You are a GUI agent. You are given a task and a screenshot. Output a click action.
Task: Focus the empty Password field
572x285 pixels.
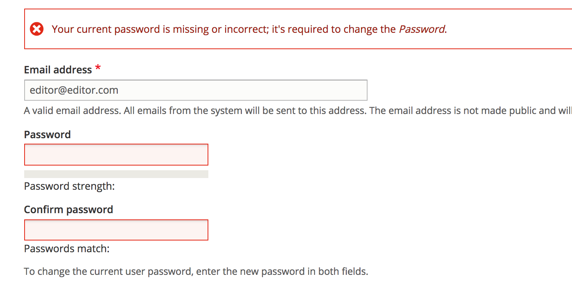(116, 155)
